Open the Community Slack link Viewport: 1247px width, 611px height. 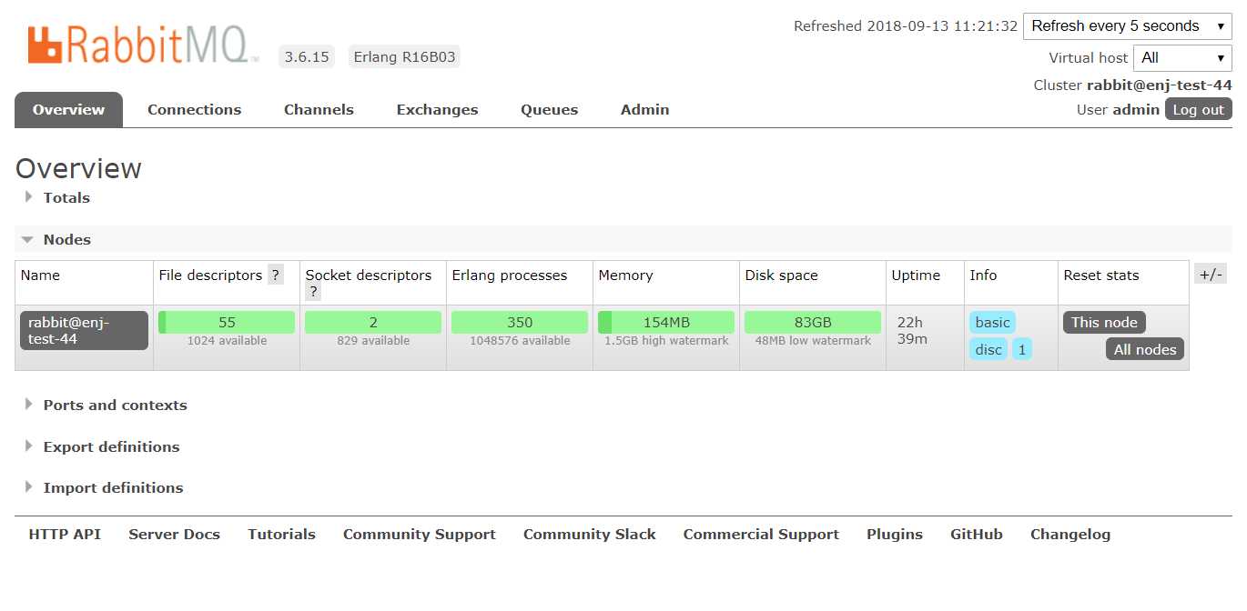[x=589, y=534]
